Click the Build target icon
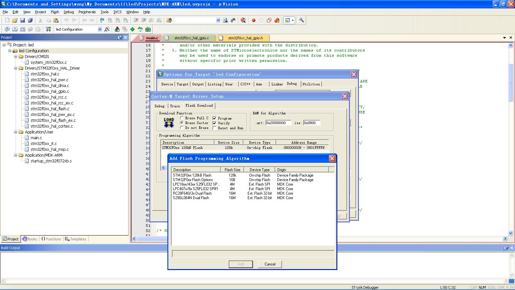Viewport: 515px width, 290px height. (15, 29)
